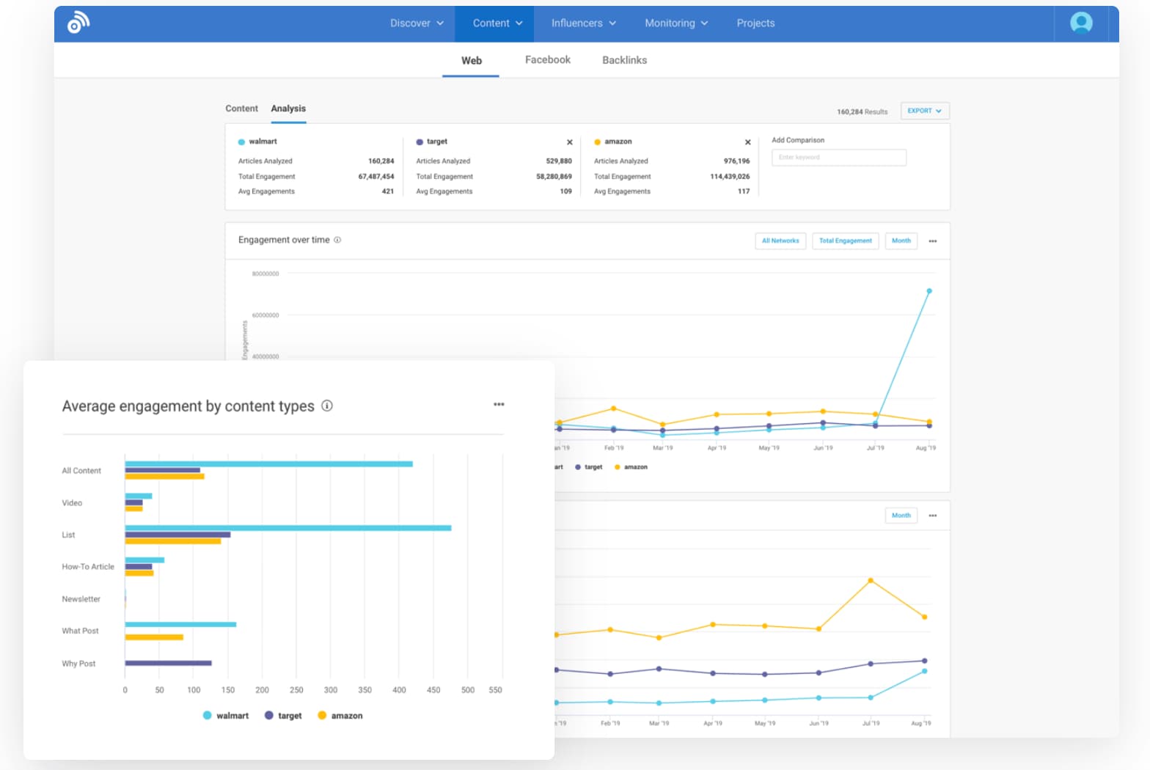Screen dimensions: 1150x770
Task: Open the user profile avatar
Action: pyautogui.click(x=1081, y=23)
